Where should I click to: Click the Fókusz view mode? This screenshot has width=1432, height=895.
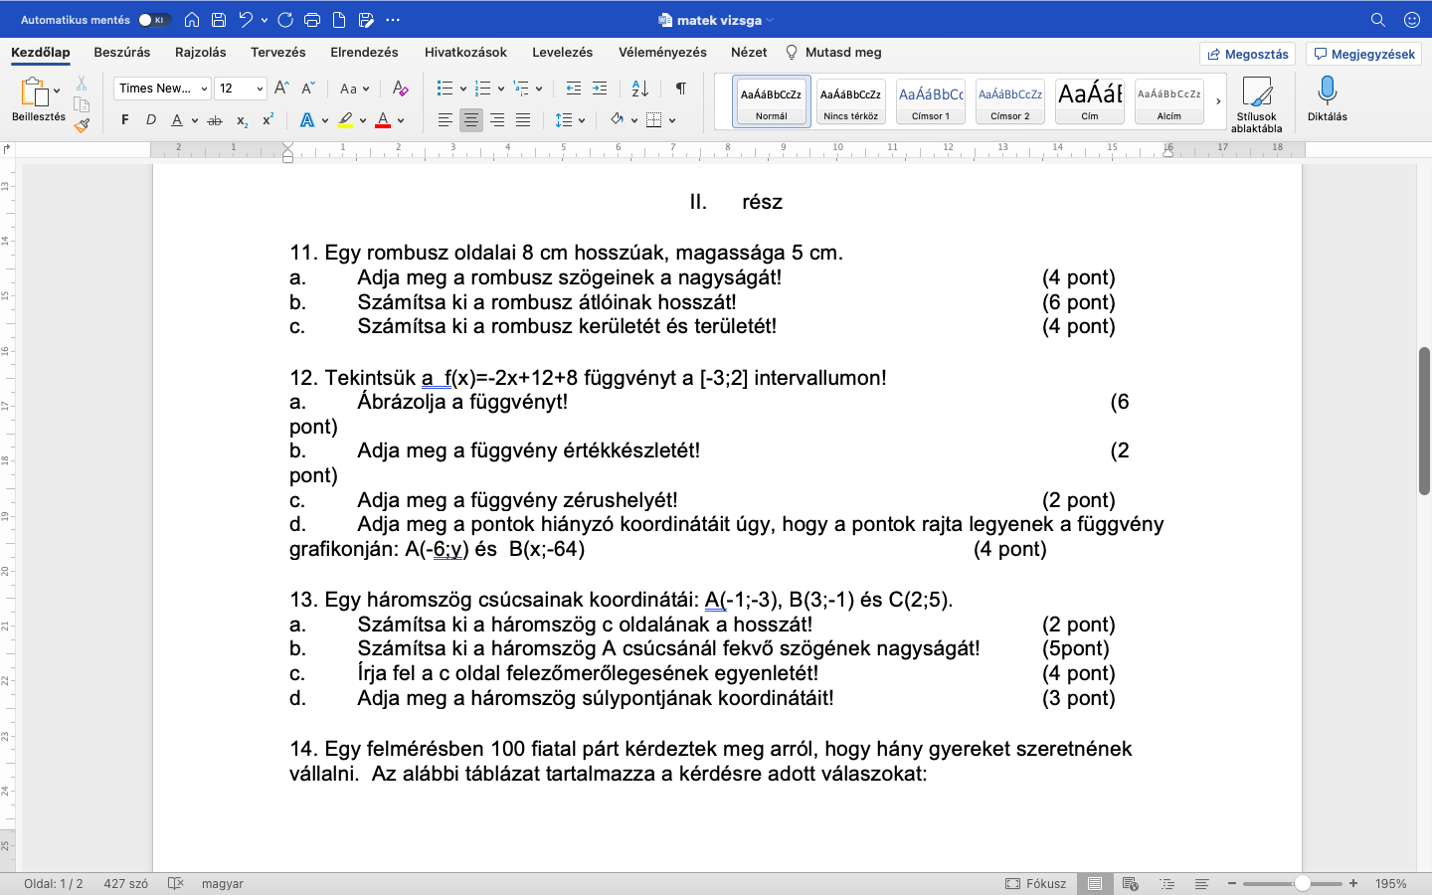pyautogui.click(x=1035, y=883)
